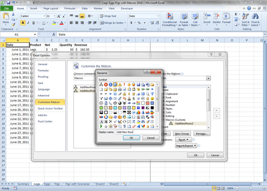Pick the piggy bank symbol

(115, 103)
